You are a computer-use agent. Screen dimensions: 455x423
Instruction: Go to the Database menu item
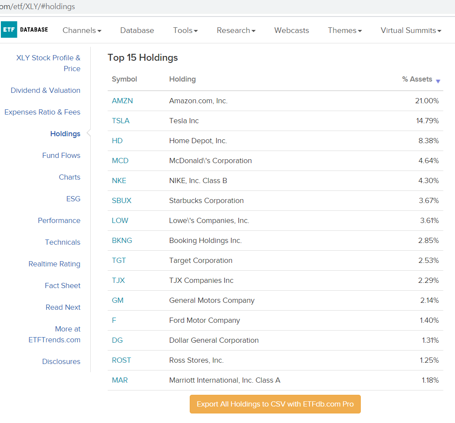(x=137, y=30)
